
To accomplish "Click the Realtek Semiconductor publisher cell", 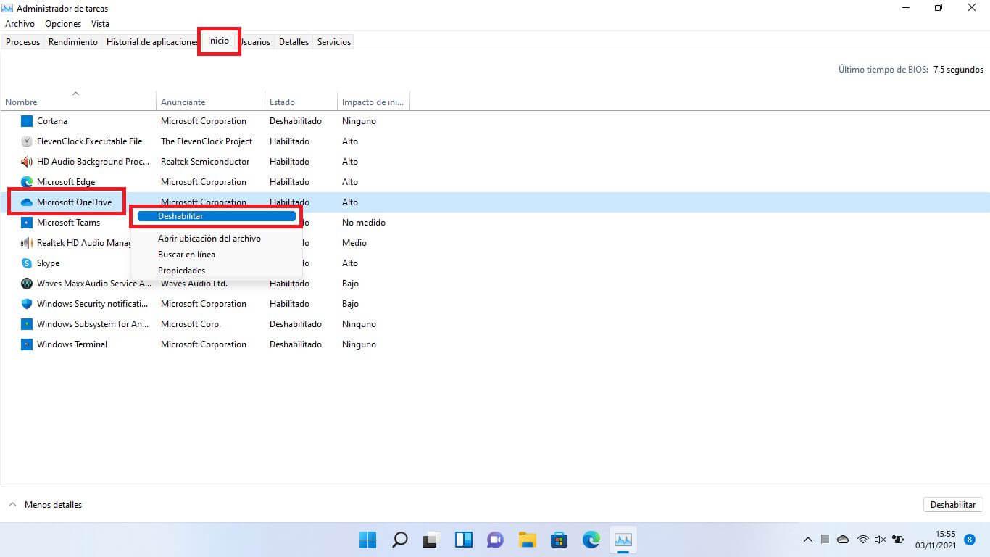I will pyautogui.click(x=205, y=162).
